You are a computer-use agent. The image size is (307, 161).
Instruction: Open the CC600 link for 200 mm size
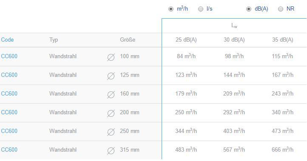click(x=9, y=112)
